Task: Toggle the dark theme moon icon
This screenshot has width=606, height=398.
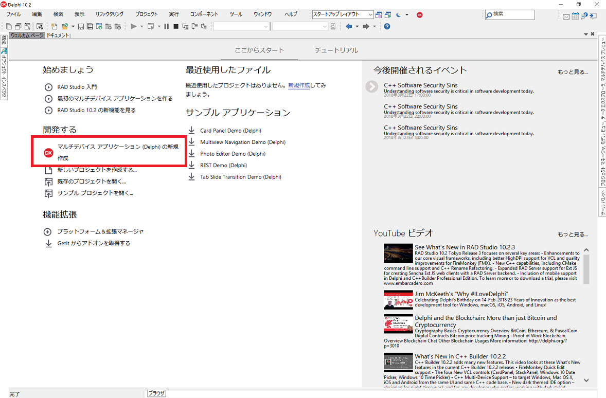Action: [x=399, y=15]
